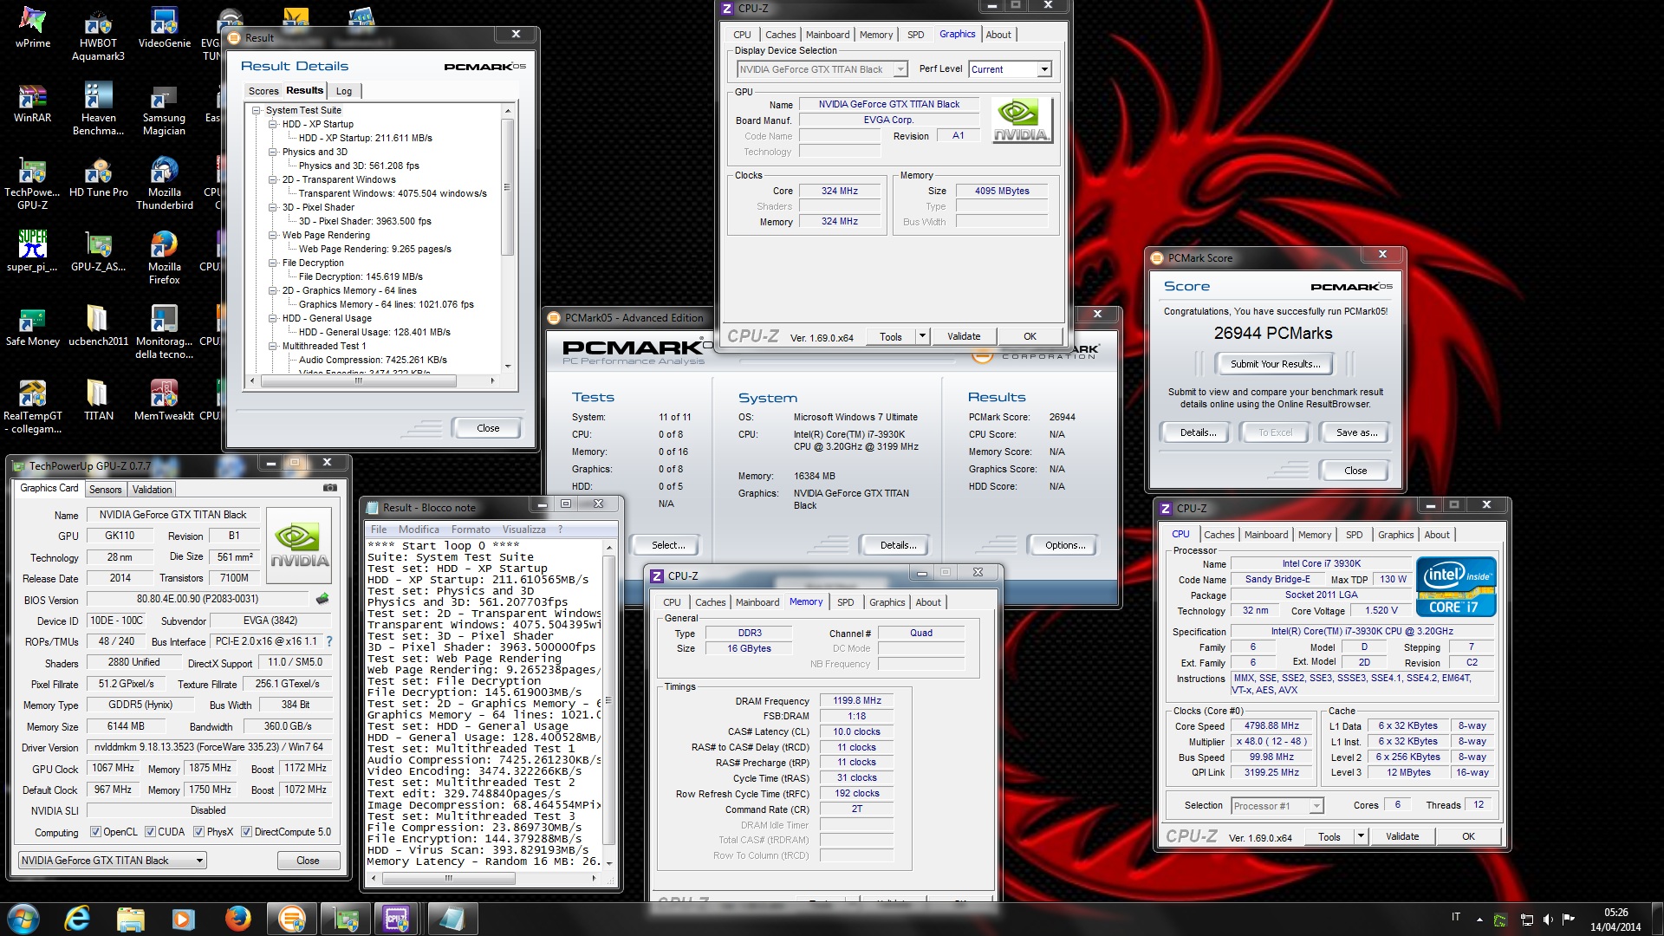This screenshot has width=1664, height=936.
Task: Click Validate in processor CPU-Z window
Action: coord(1401,836)
